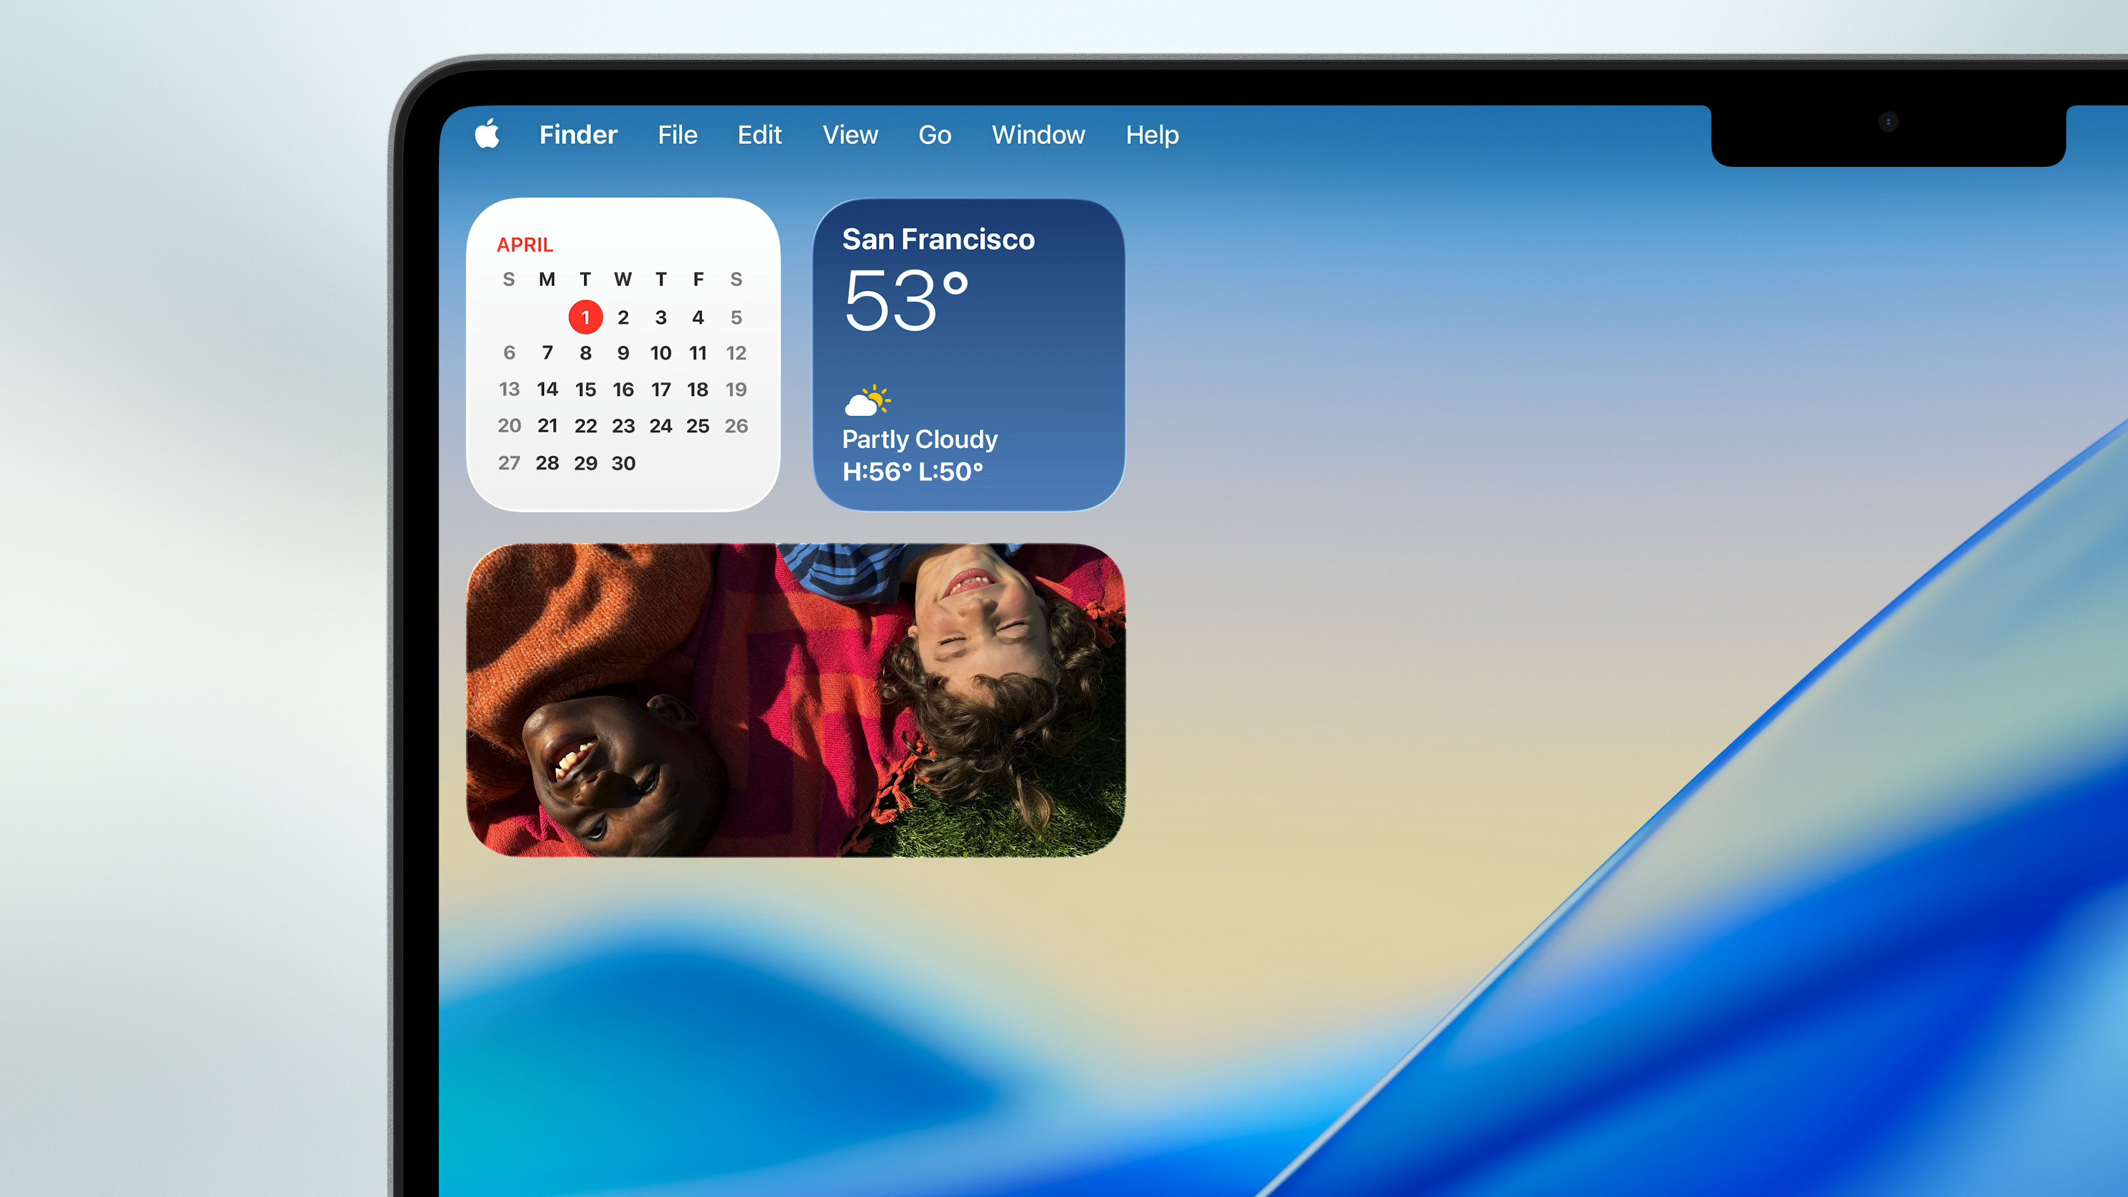Open the Help menu

coord(1152,135)
